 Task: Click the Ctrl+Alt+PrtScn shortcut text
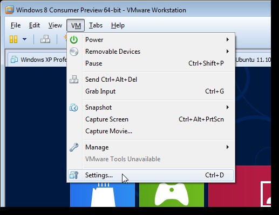coord(201,119)
